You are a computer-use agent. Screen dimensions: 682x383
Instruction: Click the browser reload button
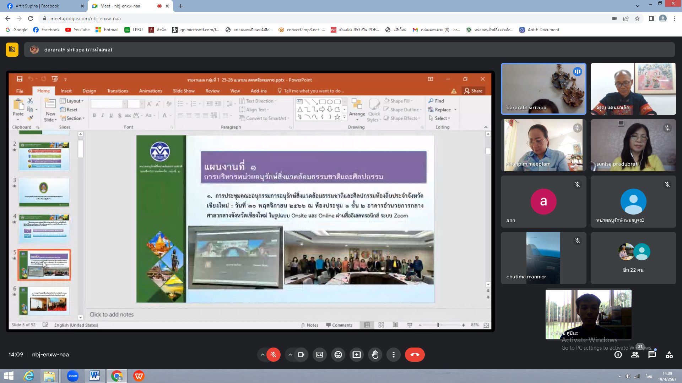pos(31,18)
